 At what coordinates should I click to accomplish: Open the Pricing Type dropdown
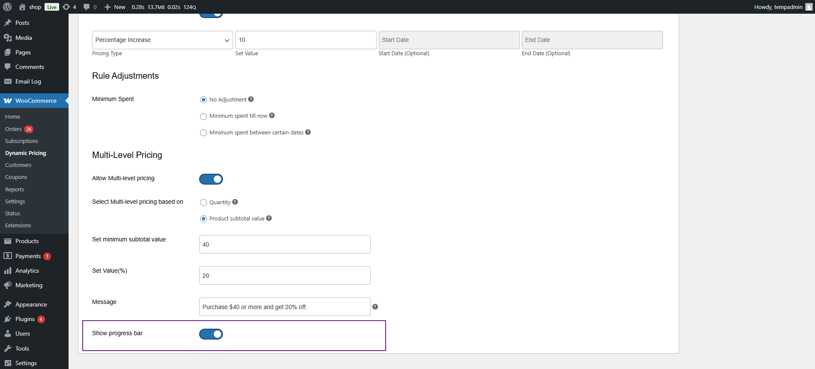point(162,40)
